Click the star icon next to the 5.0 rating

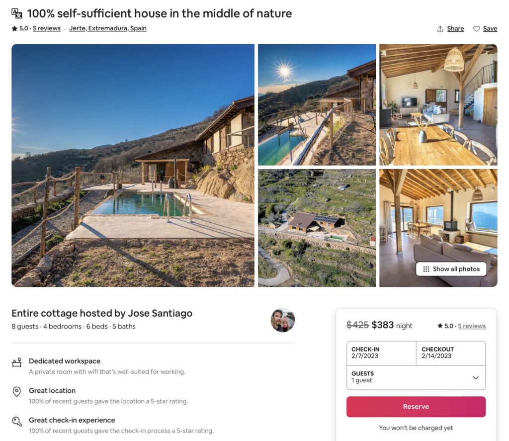(x=14, y=28)
